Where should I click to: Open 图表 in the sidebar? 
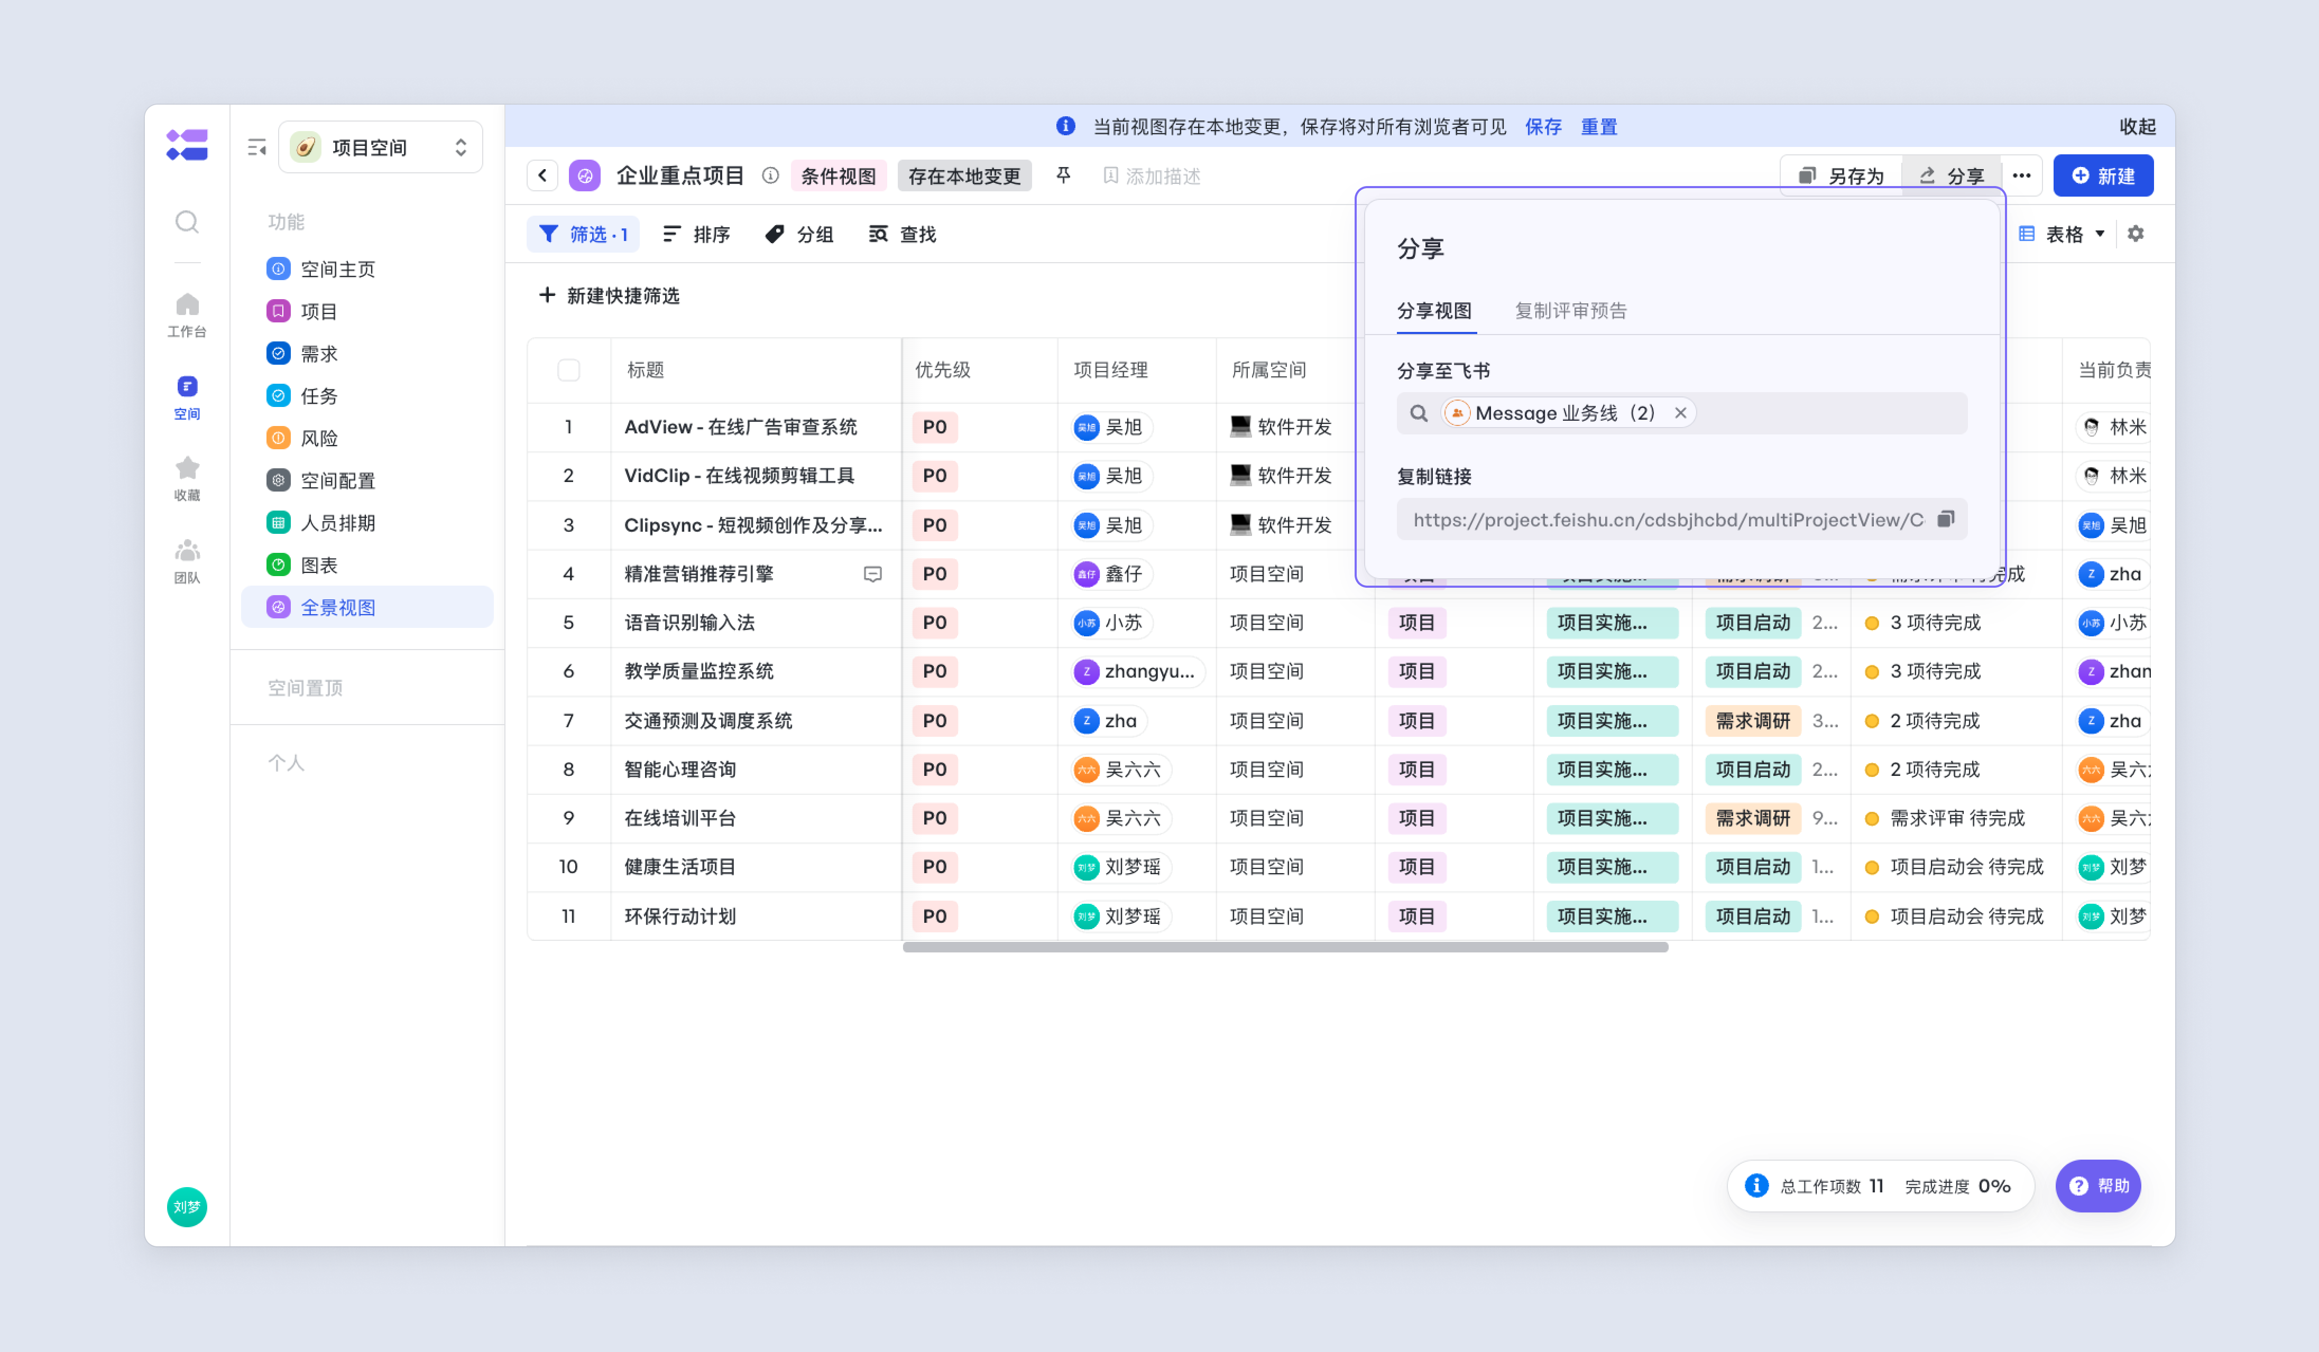click(367, 564)
